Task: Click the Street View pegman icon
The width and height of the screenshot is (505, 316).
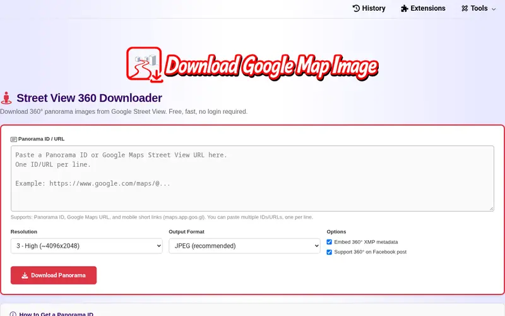Action: coord(6,98)
